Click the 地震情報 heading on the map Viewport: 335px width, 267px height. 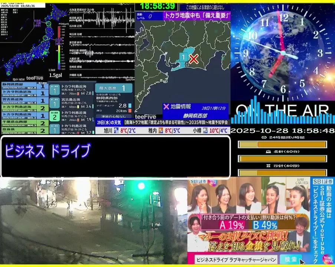click(181, 106)
